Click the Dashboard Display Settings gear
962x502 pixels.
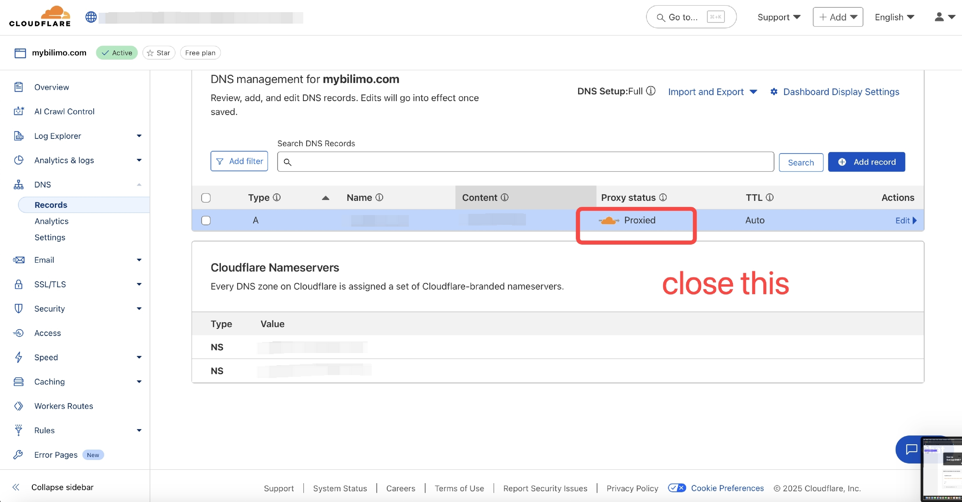pos(774,92)
